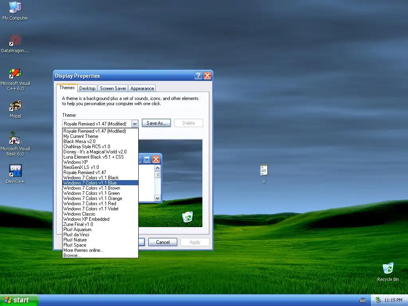Select the Plus! Aquarium theme
This screenshot has width=408, height=306.
100,230
